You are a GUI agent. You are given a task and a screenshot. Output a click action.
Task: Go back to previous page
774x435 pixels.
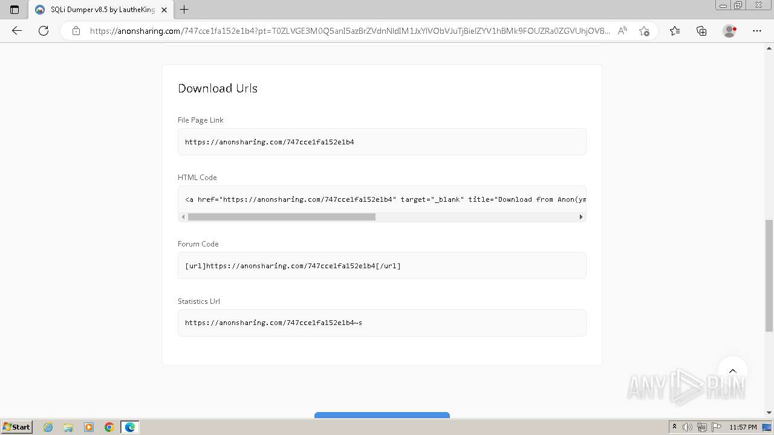coord(17,31)
